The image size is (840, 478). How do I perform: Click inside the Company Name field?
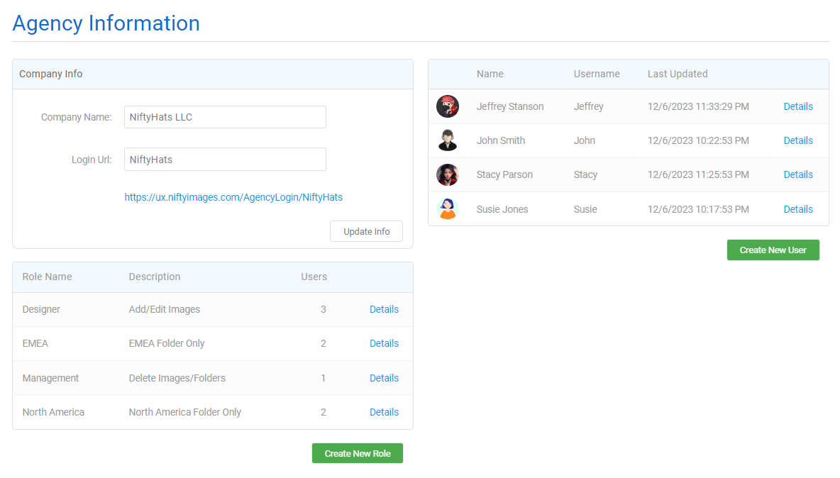(225, 116)
